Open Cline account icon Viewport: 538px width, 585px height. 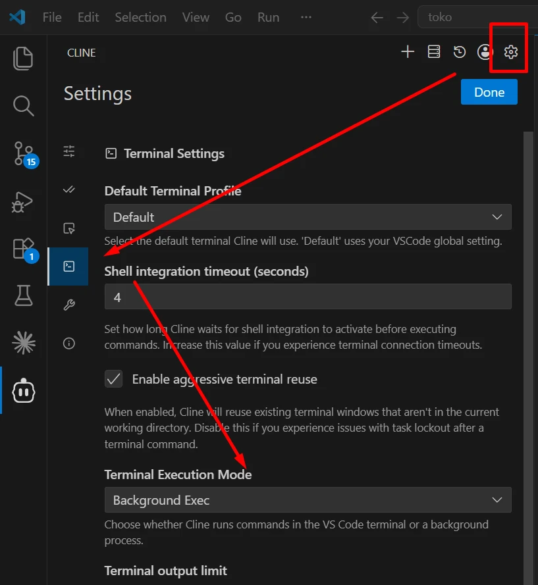pos(485,51)
